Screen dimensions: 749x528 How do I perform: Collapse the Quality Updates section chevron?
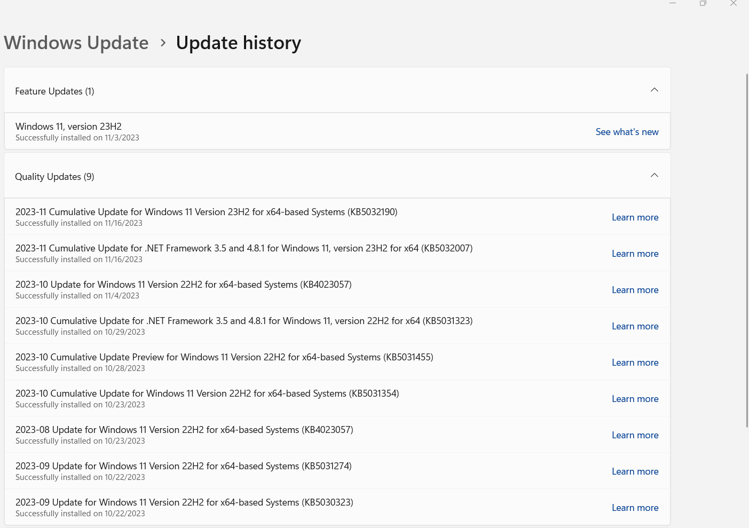click(655, 176)
